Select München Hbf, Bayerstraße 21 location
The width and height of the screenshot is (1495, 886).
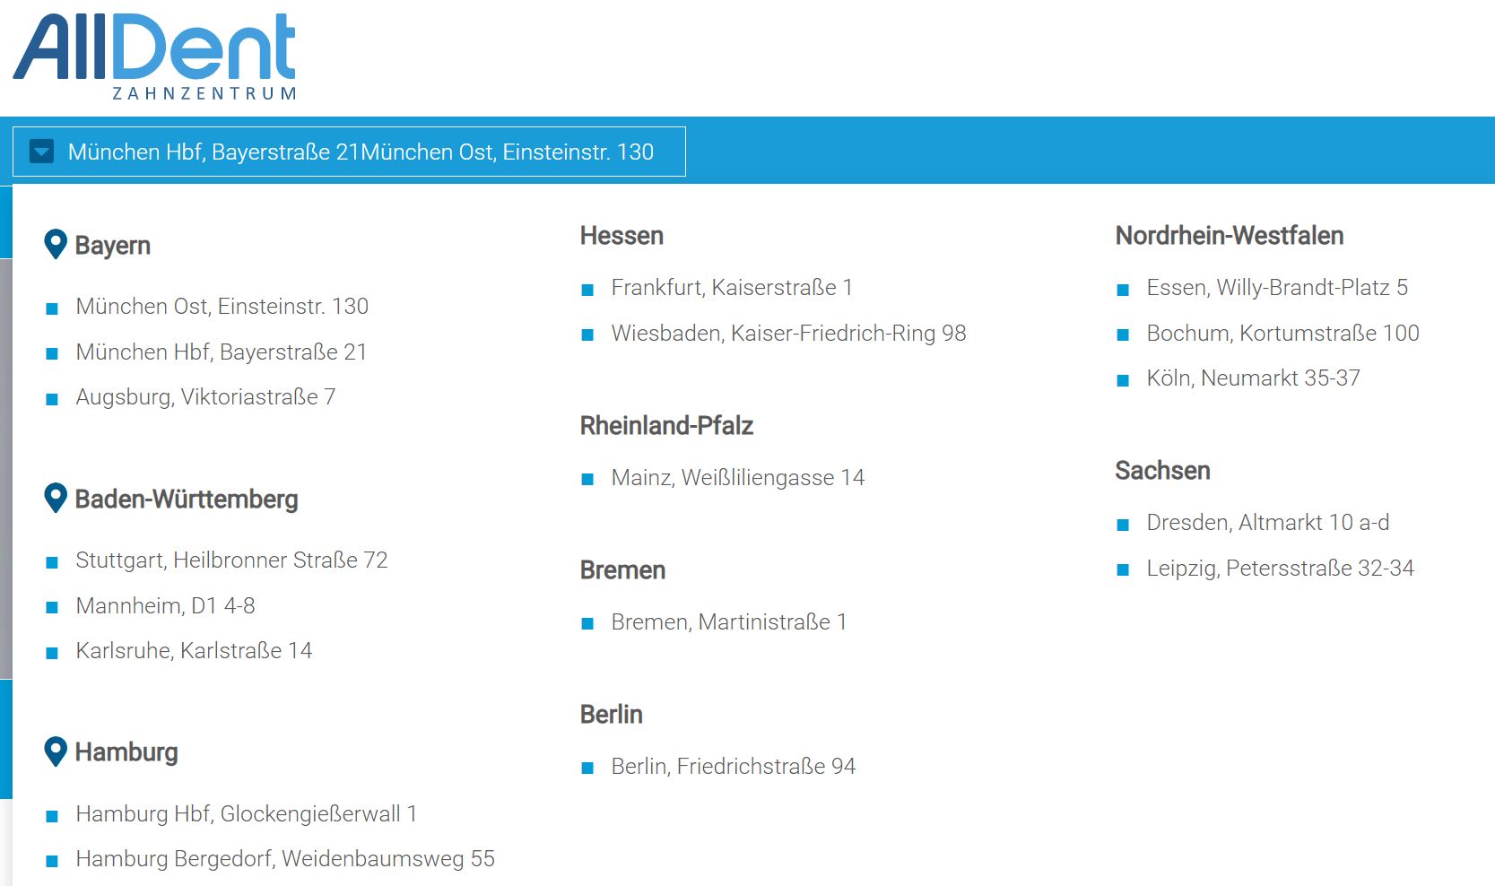tap(222, 352)
